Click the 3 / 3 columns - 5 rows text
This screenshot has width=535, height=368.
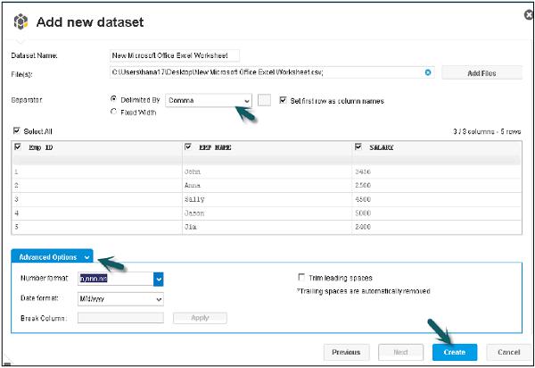tap(487, 131)
